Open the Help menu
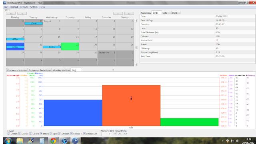This screenshot has width=256, height=144. pyautogui.click(x=42, y=7)
